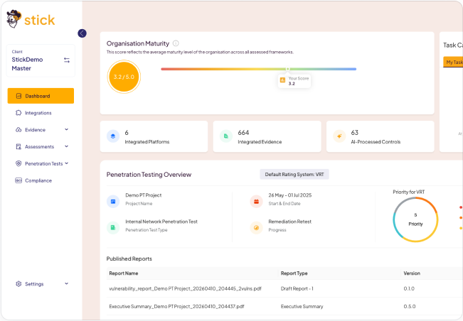Click the AI-Processed Controls sparkle icon
The image size is (463, 321).
pyautogui.click(x=339, y=136)
